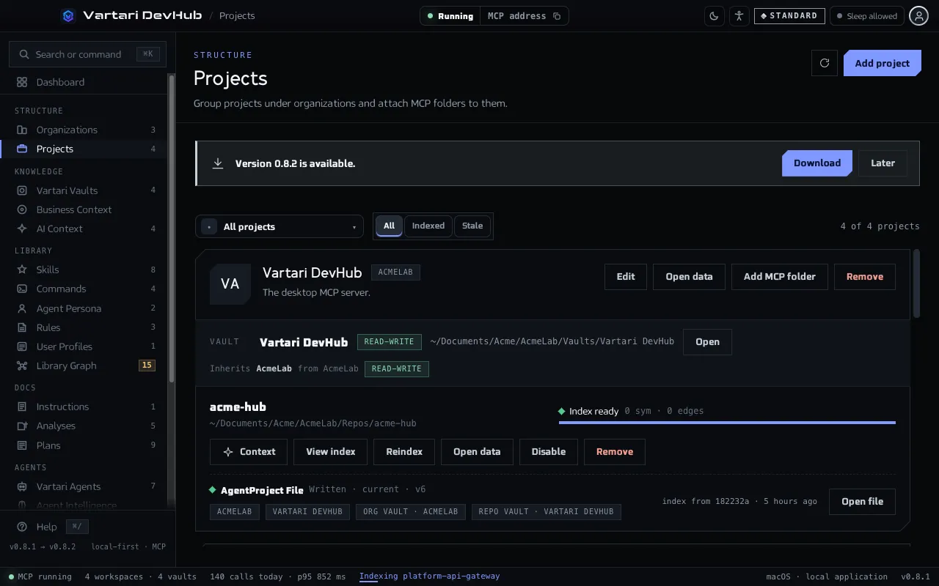
Task: Open Commands in the sidebar
Action: click(84, 289)
